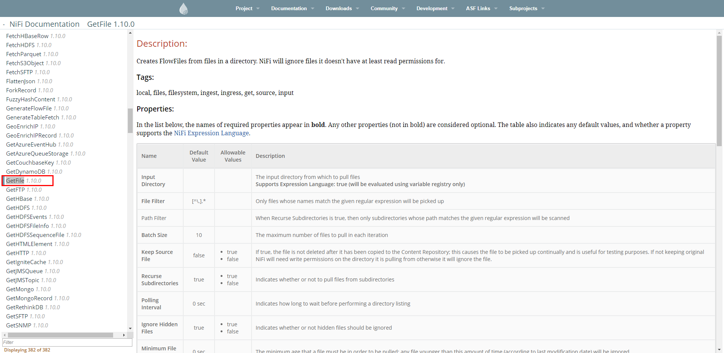Open ForkRecord 1.10.0 page
Viewport: 724px width, 353px height.
29,90
